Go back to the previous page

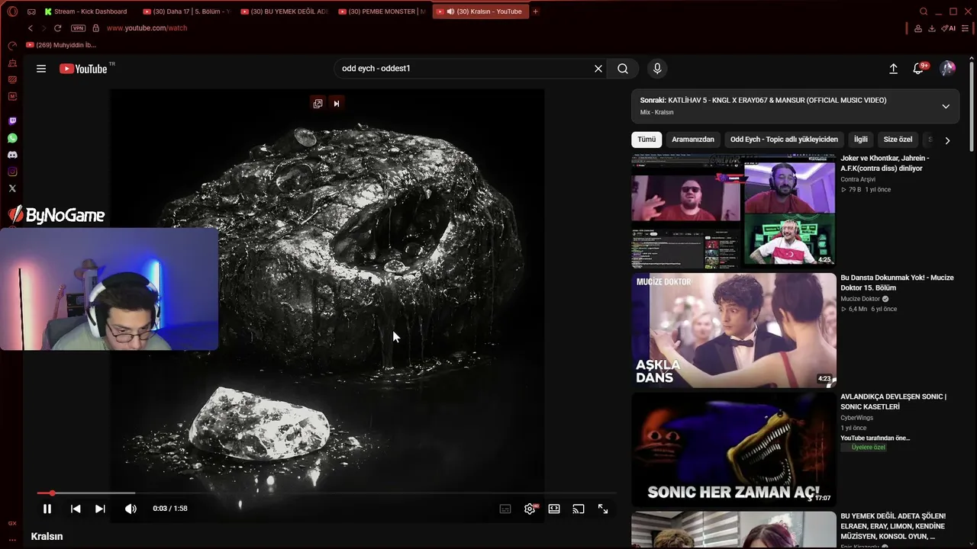[x=31, y=28]
